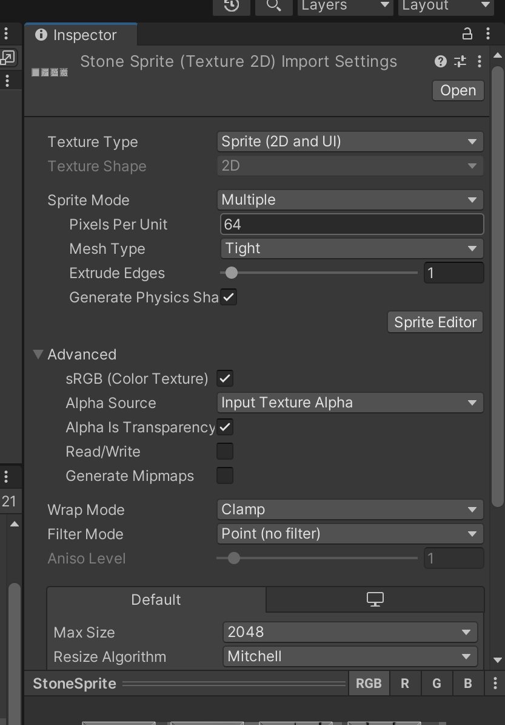Click the Stone Sprite texture thumbnail icon
Viewport: 505px width, 725px height.
click(50, 72)
